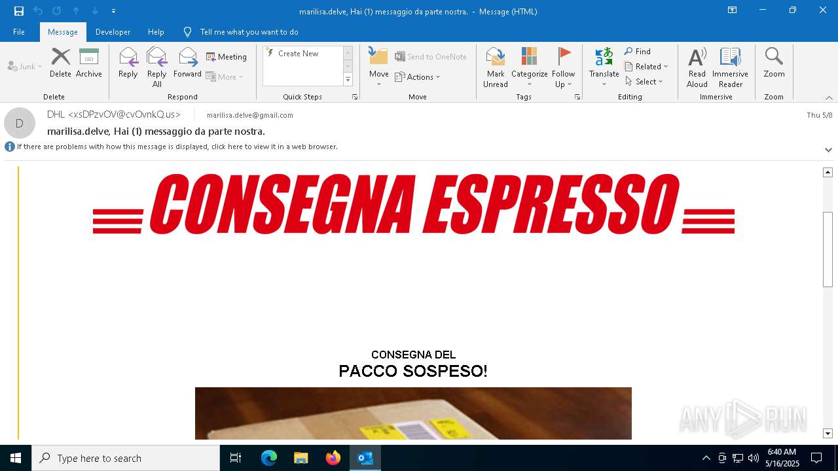Screen dimensions: 838x471
Task: Click Find in Editing group
Action: click(638, 52)
